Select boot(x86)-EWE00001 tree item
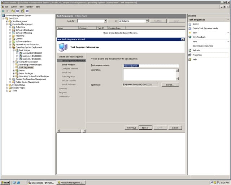Image resolution: width=231 pixels, height=185 pixels. [x=32, y=59]
